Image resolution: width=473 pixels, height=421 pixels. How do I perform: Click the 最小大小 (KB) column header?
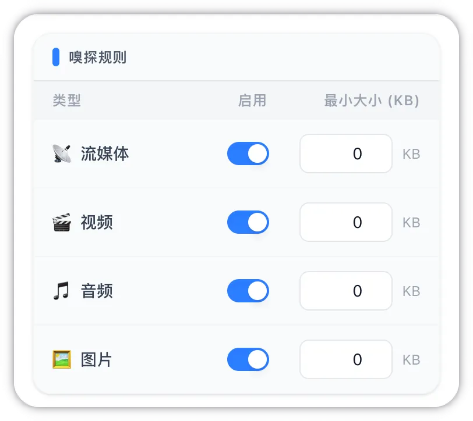click(x=372, y=100)
